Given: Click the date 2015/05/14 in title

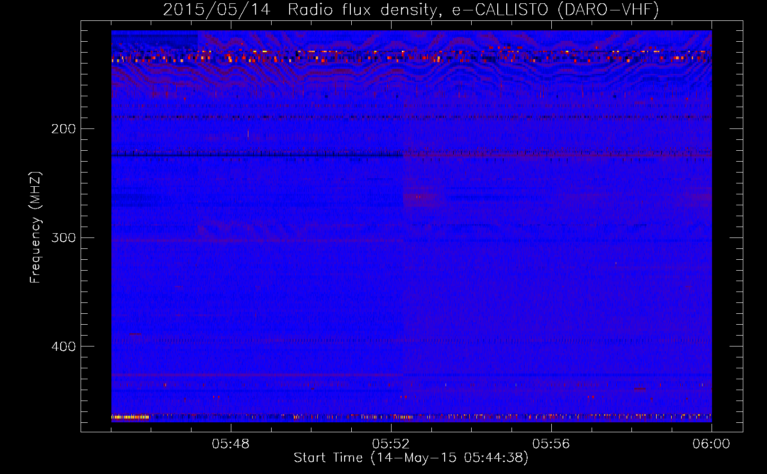Looking at the screenshot, I should (217, 10).
